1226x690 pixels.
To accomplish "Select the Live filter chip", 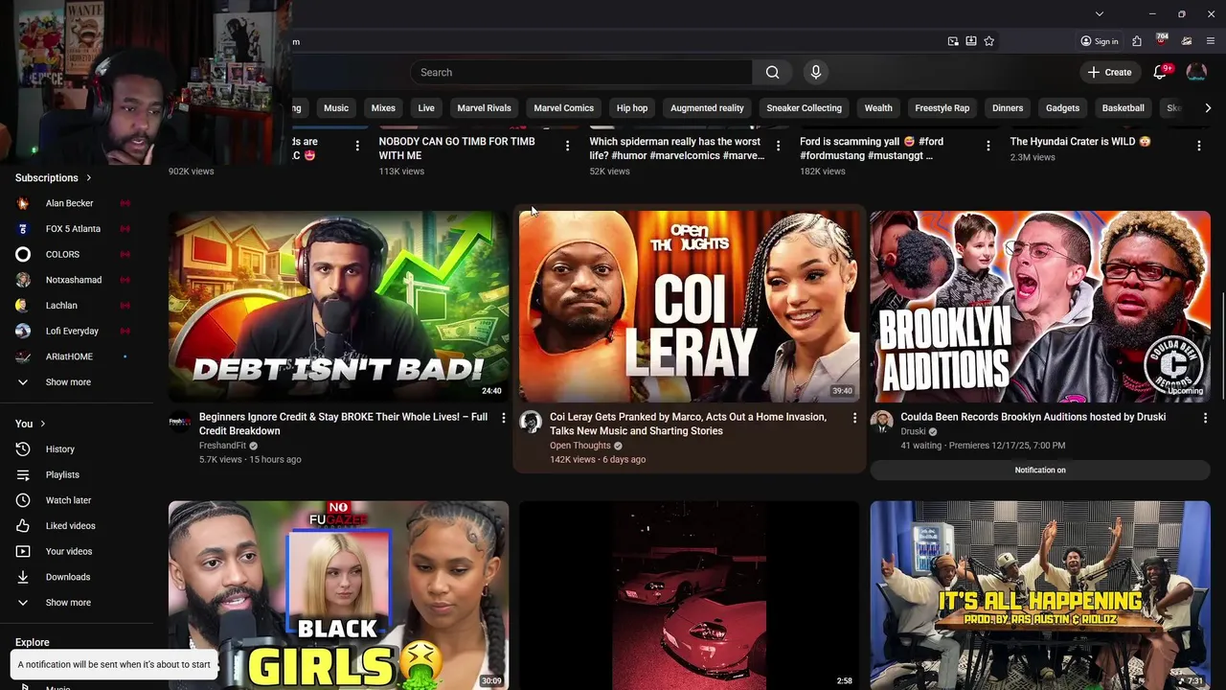I will tap(426, 108).
